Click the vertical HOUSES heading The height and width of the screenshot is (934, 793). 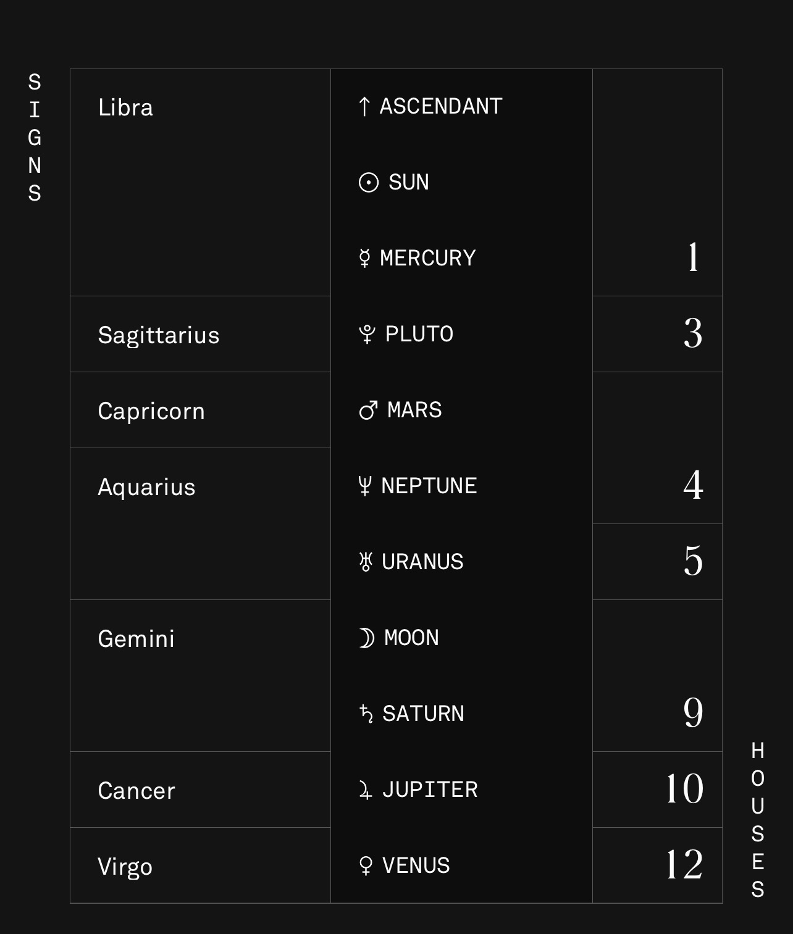758,820
